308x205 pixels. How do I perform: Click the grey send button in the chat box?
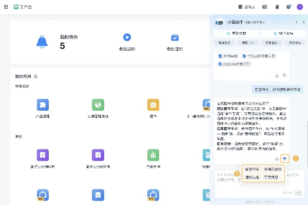(x=298, y=193)
